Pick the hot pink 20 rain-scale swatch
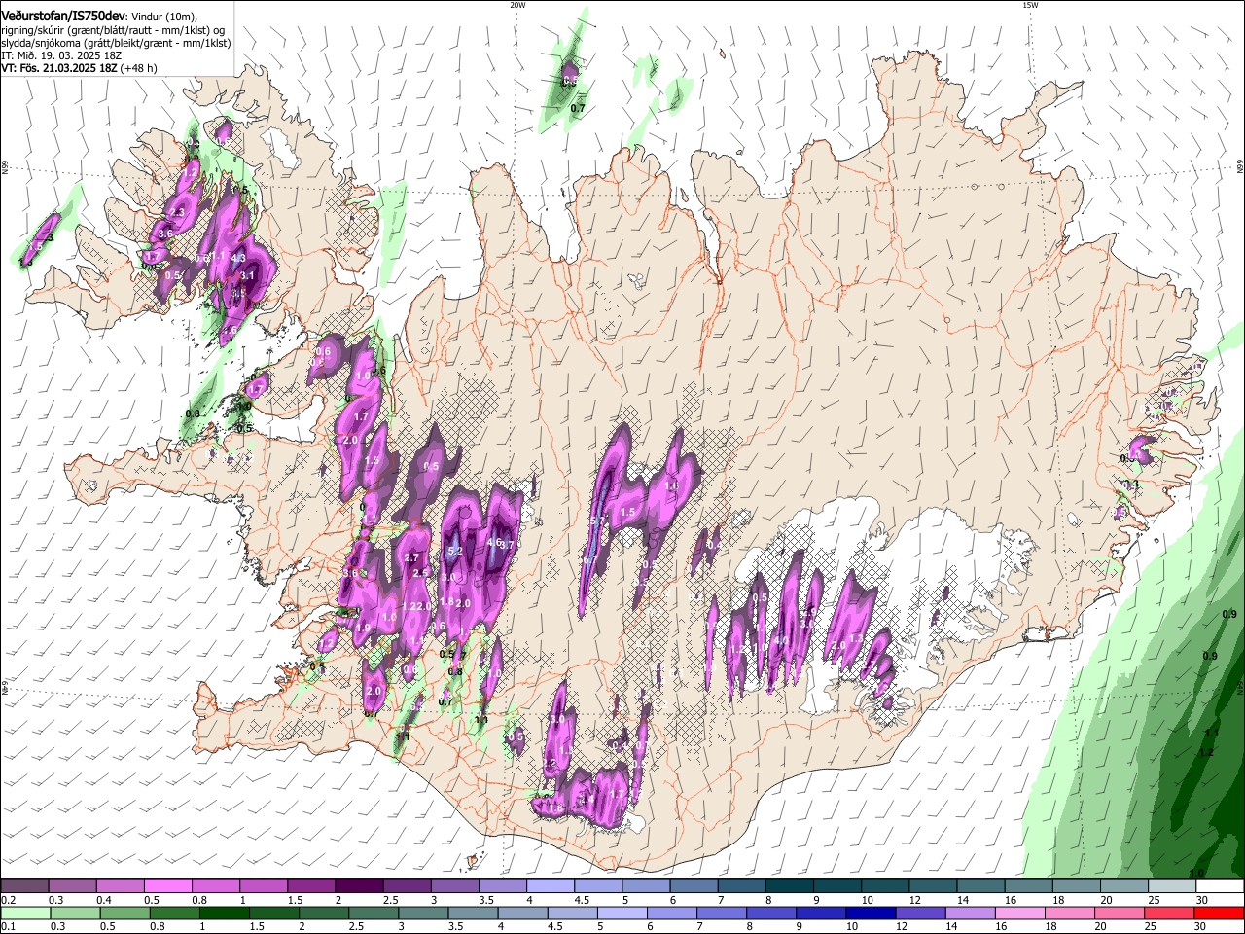 [x=1119, y=913]
